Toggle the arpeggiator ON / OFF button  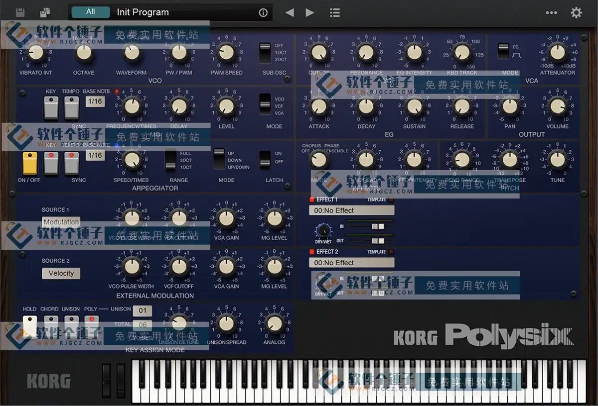[x=30, y=163]
